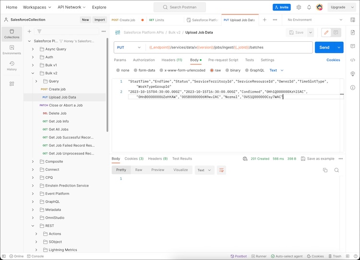Image resolution: width=360 pixels, height=260 pixels.
Task: Open Collections in the sidebar
Action: 12,34
